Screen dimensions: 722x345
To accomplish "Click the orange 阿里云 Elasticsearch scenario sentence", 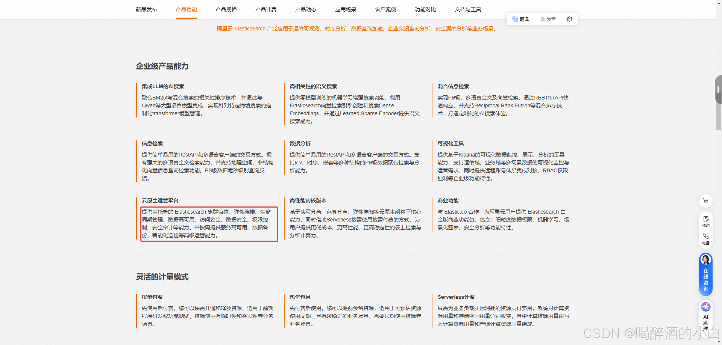I will 357,29.
